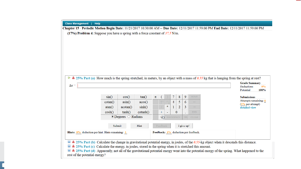Image resolution: width=301 pixels, height=169 pixels.
Task: Open the Help menu
Action: 97,23
